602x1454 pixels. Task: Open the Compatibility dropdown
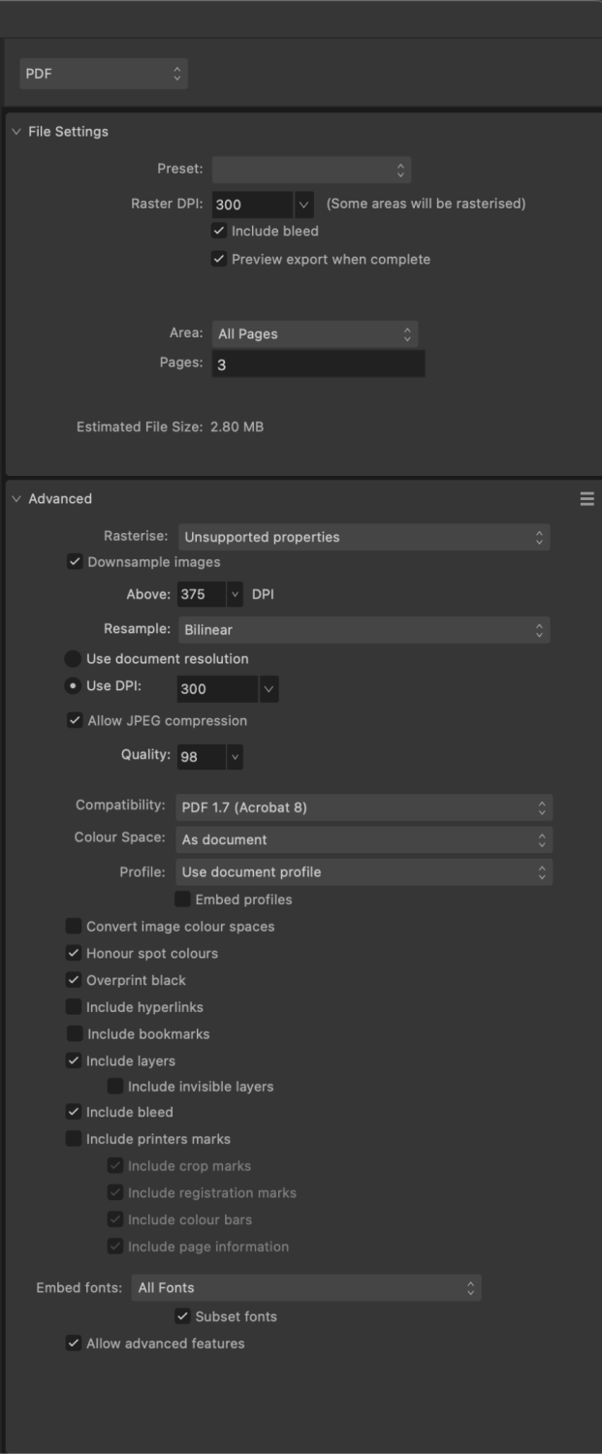[364, 806]
